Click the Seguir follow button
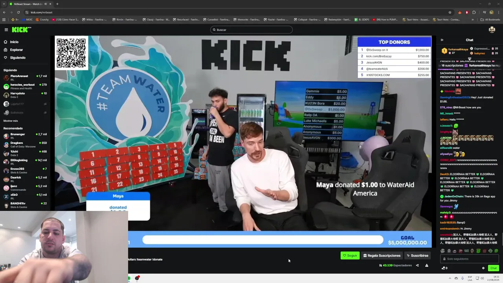This screenshot has height=283, width=503. coord(350,255)
